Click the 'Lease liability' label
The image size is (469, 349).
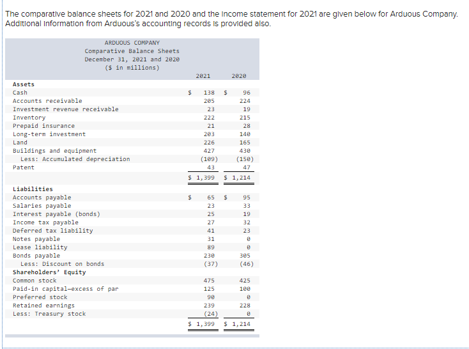click(x=40, y=247)
